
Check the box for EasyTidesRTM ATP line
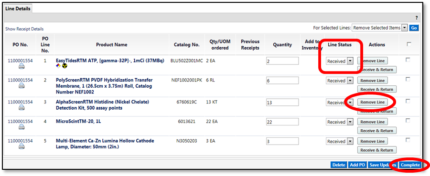(408, 60)
